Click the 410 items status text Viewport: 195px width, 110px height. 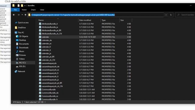point(17,102)
